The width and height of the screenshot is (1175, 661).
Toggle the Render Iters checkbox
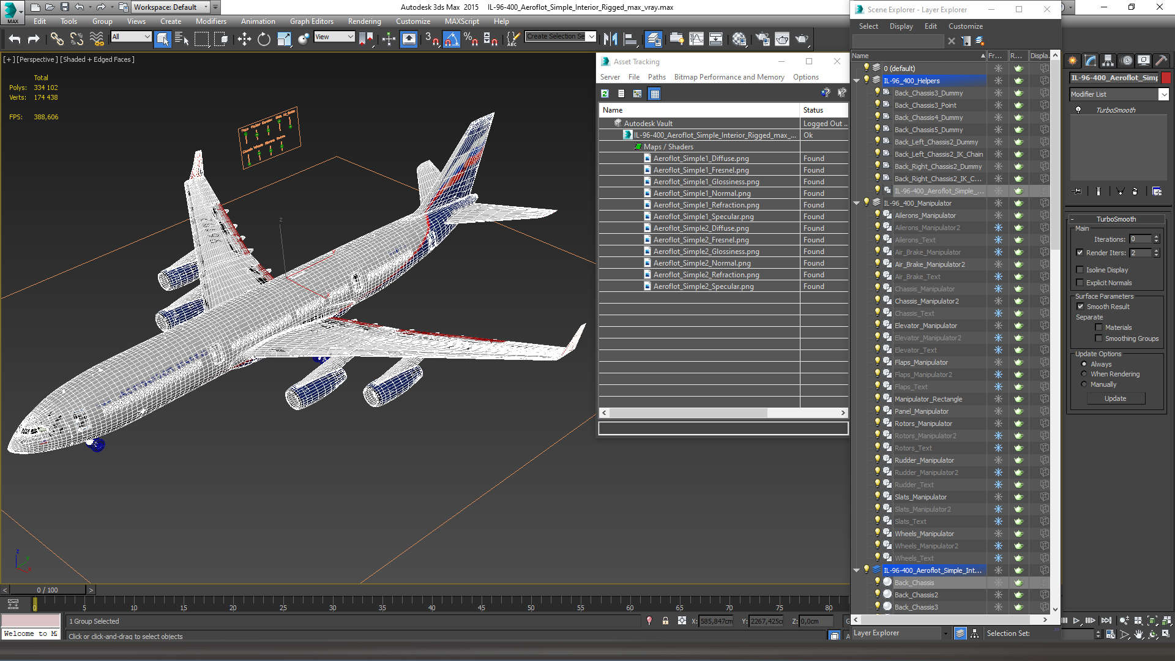[x=1080, y=253]
